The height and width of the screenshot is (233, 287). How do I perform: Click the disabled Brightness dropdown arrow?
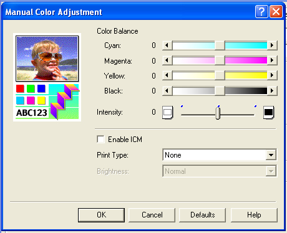click(x=271, y=171)
